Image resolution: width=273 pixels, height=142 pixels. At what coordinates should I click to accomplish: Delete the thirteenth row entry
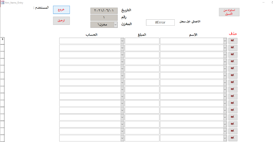click(x=233, y=125)
